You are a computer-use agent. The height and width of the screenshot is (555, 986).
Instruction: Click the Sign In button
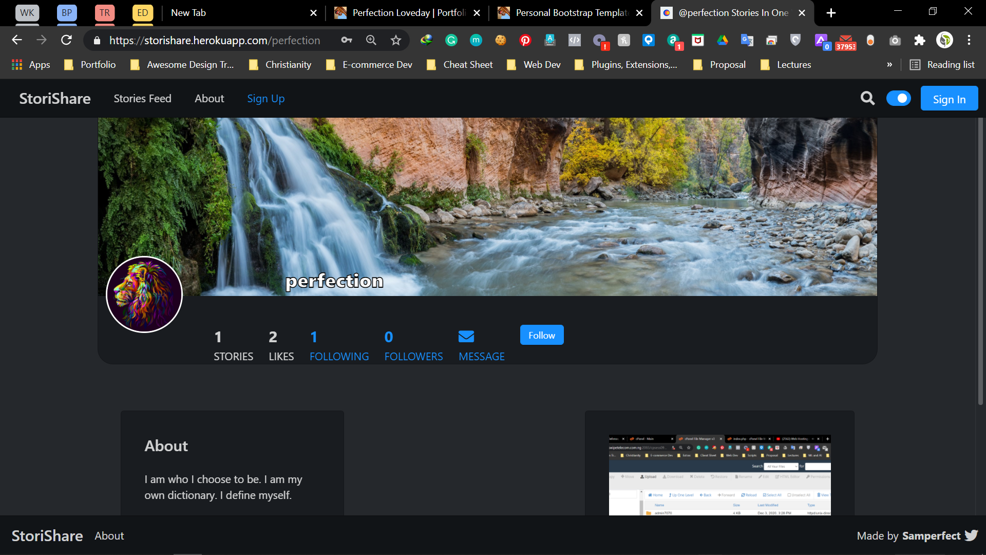(x=949, y=99)
